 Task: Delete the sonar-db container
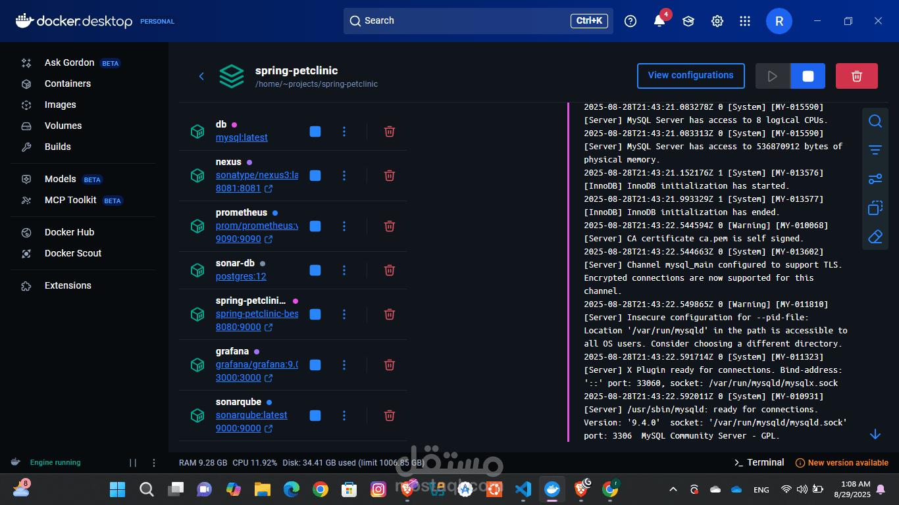[390, 270]
